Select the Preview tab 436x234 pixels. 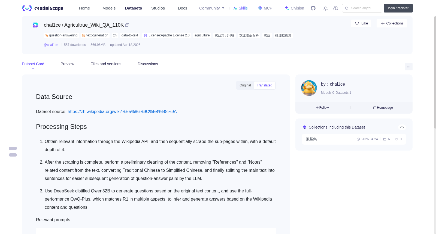click(x=67, y=64)
